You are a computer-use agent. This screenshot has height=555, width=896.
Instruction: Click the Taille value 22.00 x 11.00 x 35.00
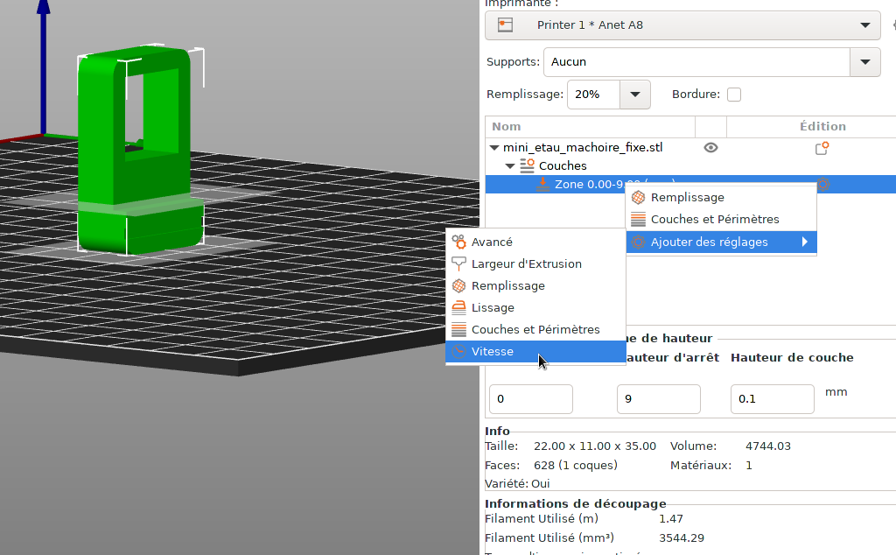595,446
